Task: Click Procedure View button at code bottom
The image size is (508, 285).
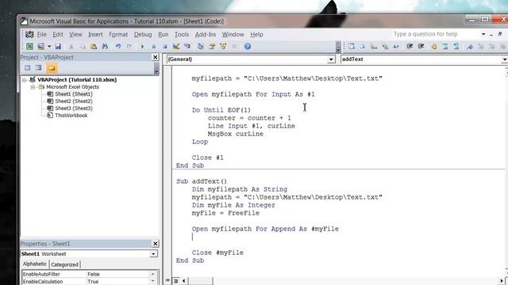Action: point(168,281)
